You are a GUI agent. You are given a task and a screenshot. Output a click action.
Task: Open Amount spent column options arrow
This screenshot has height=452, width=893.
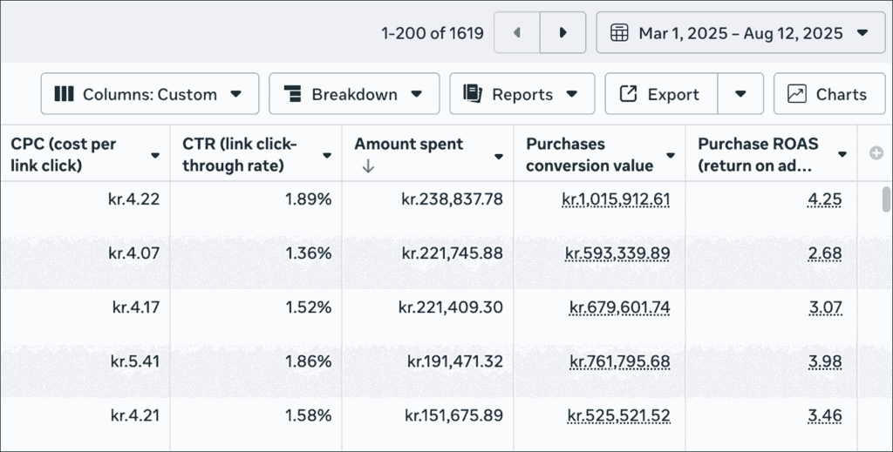point(499,156)
